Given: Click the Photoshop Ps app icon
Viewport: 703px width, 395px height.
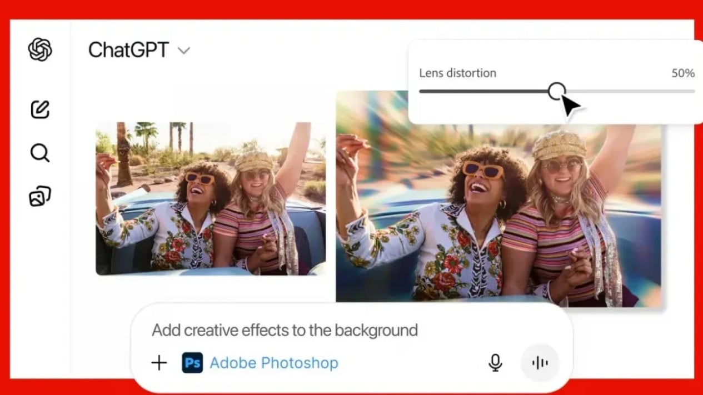Looking at the screenshot, I should click(x=192, y=363).
